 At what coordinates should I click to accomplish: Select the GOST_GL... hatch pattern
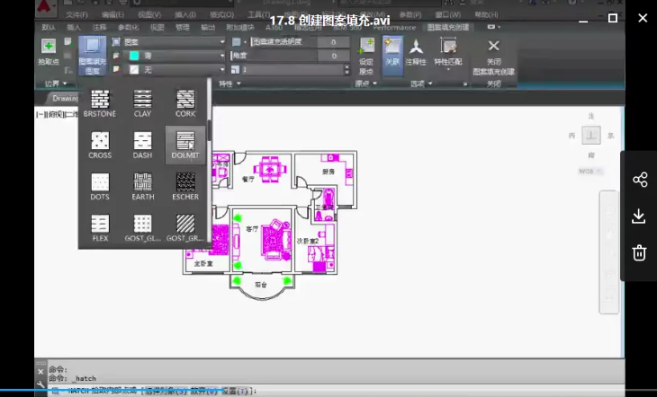pyautogui.click(x=142, y=227)
